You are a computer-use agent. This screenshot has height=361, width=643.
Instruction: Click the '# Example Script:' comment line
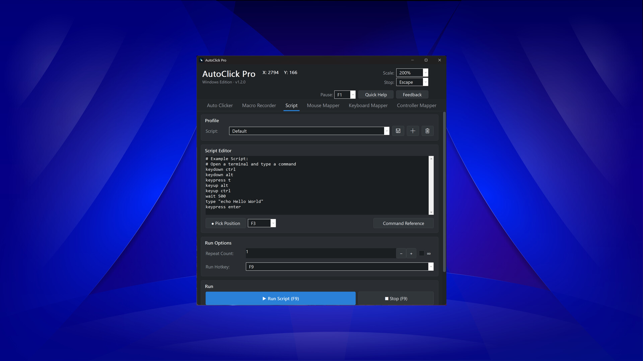click(227, 159)
